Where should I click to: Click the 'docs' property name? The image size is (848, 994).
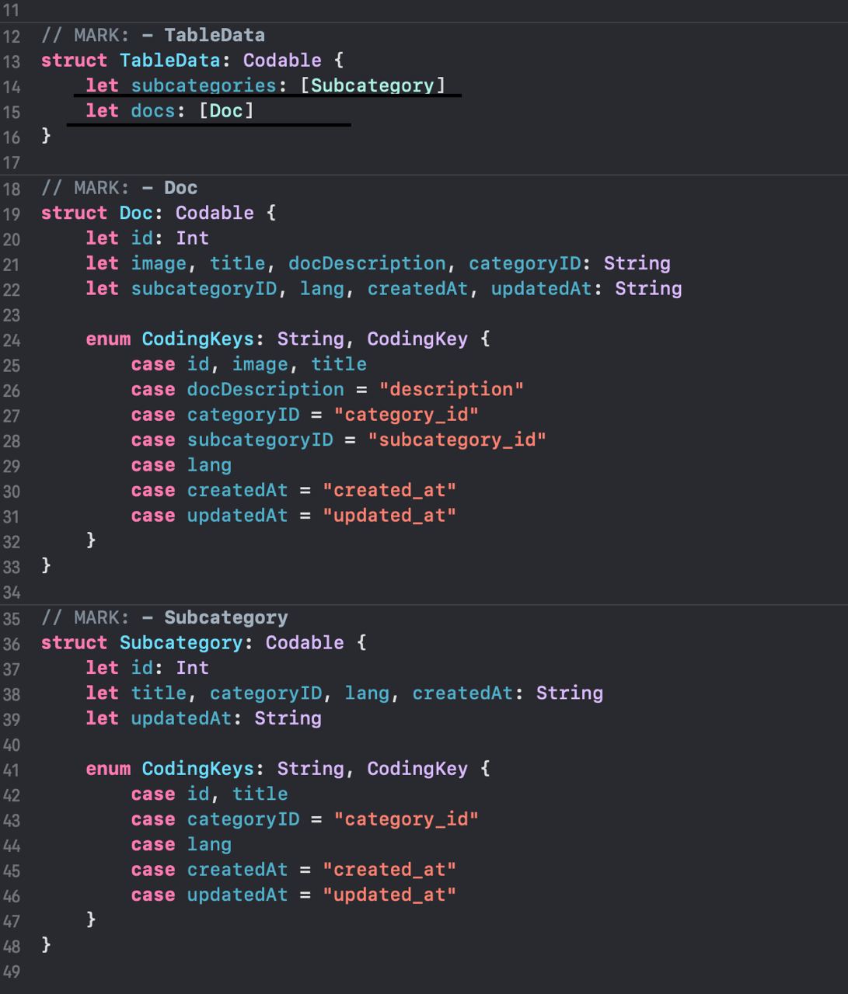pos(153,110)
